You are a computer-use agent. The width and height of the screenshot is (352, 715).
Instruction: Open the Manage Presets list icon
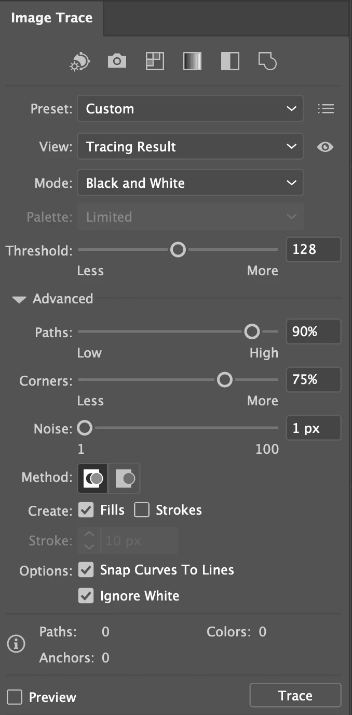326,109
